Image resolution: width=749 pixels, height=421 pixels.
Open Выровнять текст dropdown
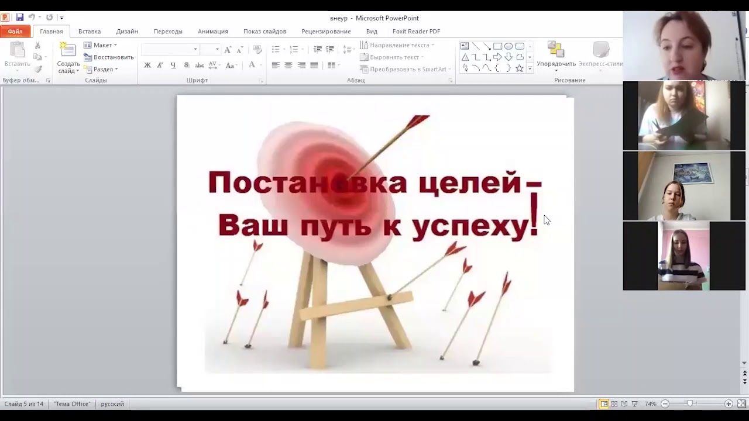point(392,57)
